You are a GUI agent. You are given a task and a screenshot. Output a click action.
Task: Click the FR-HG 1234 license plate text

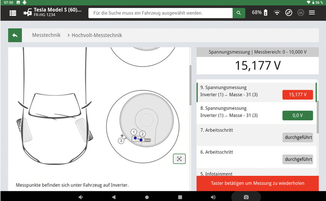45,15
